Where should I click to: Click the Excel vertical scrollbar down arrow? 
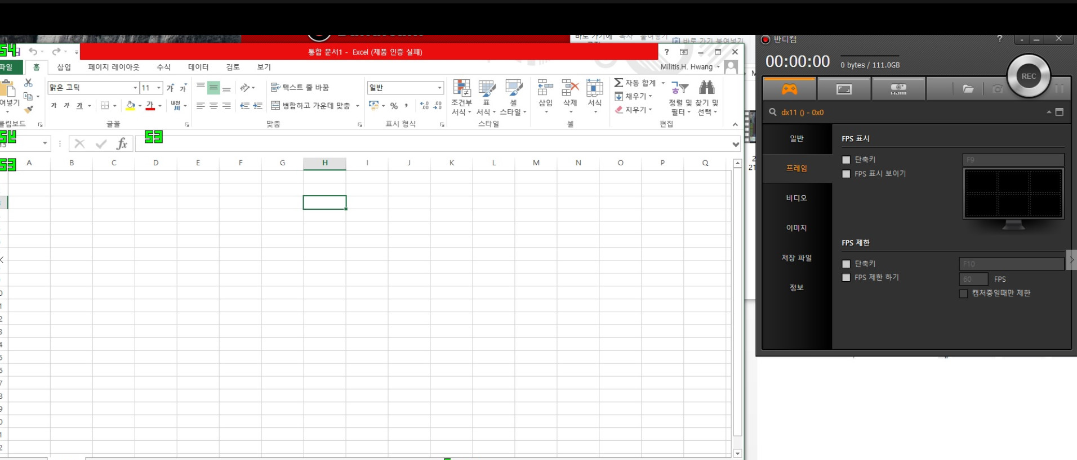pos(737,453)
